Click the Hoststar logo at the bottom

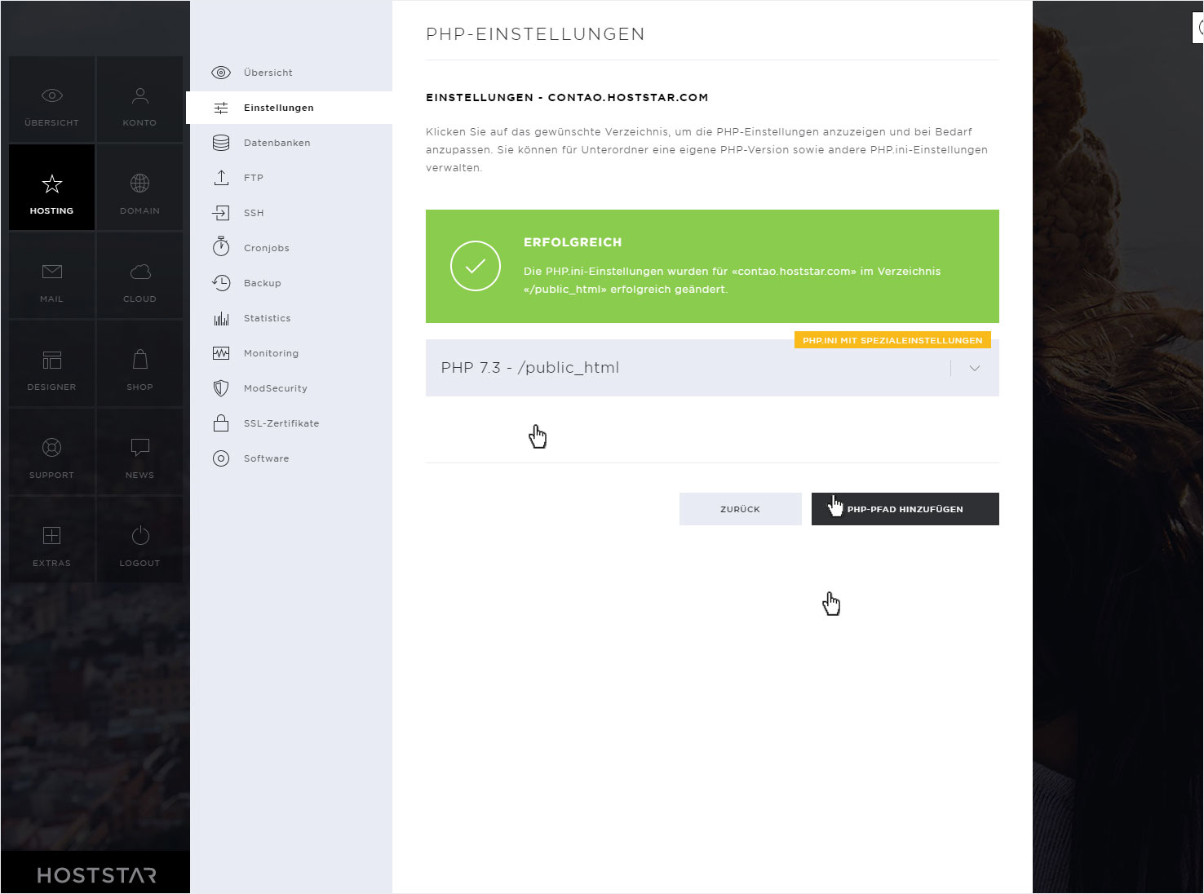coord(96,875)
